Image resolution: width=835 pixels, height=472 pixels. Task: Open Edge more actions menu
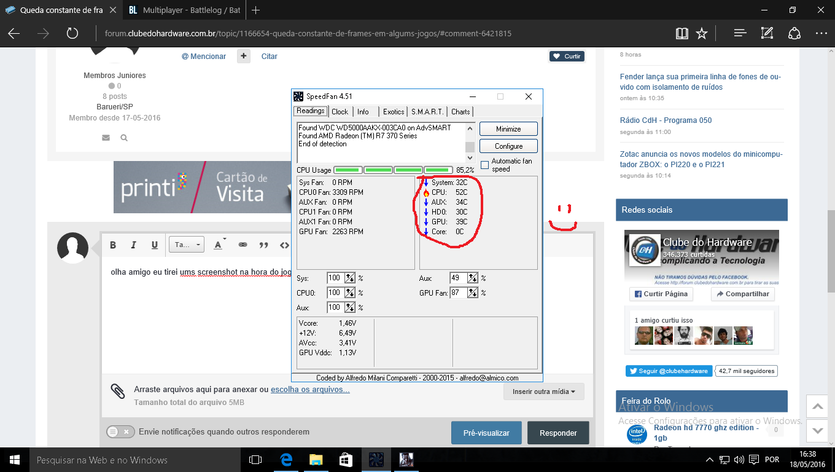[x=821, y=33]
